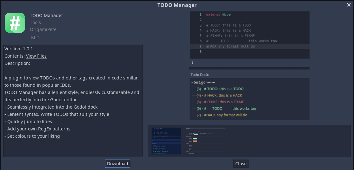Click the Tools category label

point(35,22)
